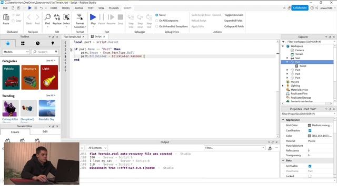Collapse the Appearance properties section

coord(283,120)
